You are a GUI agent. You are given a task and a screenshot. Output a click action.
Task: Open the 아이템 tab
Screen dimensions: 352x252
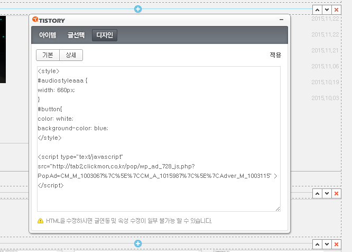pos(48,35)
